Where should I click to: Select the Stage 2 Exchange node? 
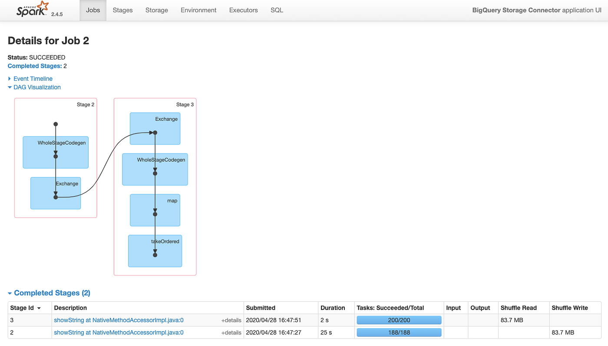coord(55,193)
